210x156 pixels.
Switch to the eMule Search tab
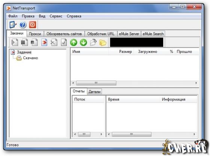tap(153, 34)
